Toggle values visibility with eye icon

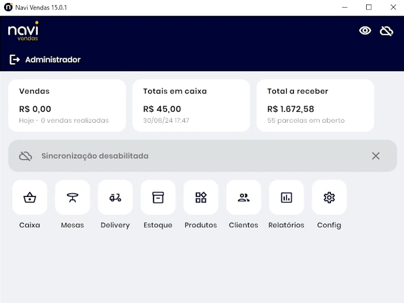(365, 31)
